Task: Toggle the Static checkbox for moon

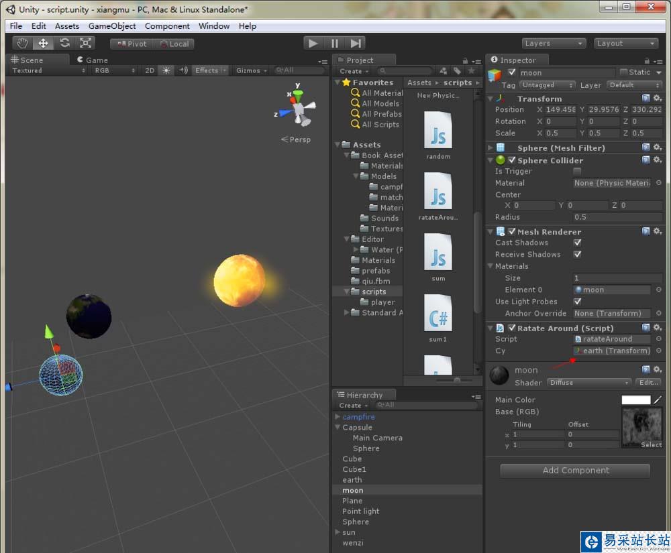Action: pyautogui.click(x=624, y=72)
